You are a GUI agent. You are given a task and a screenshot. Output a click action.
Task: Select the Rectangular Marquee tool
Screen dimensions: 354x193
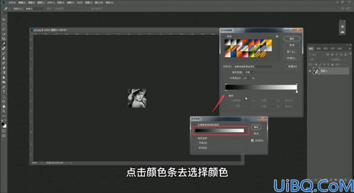click(x=4, y=25)
